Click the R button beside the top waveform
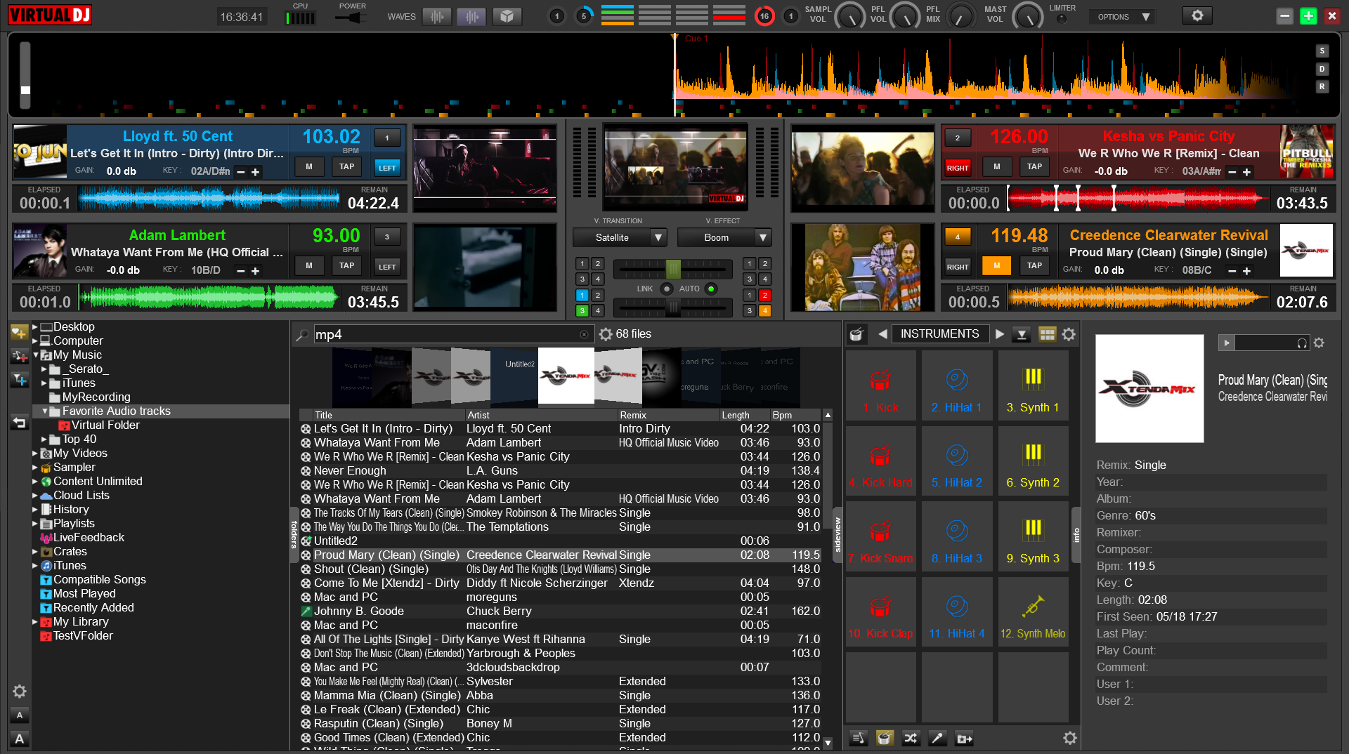 (1322, 86)
